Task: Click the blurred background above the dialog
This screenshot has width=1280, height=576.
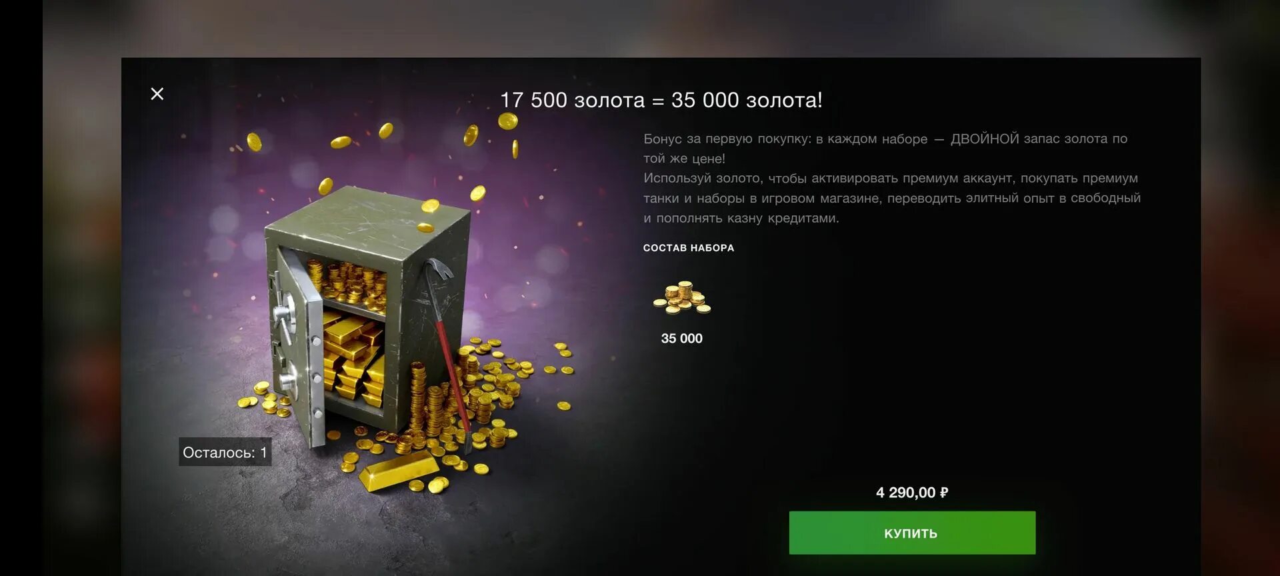Action: click(640, 28)
